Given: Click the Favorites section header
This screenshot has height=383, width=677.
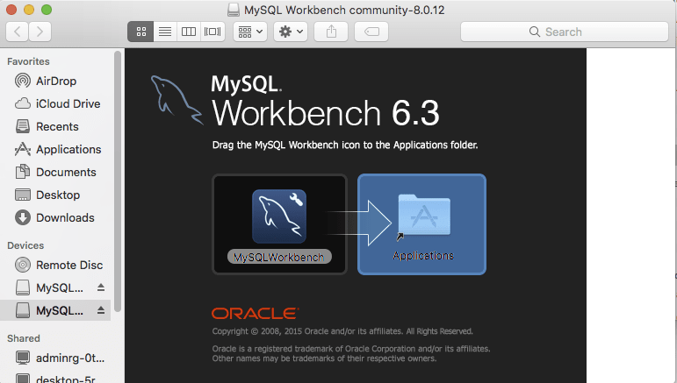Looking at the screenshot, I should (x=28, y=61).
